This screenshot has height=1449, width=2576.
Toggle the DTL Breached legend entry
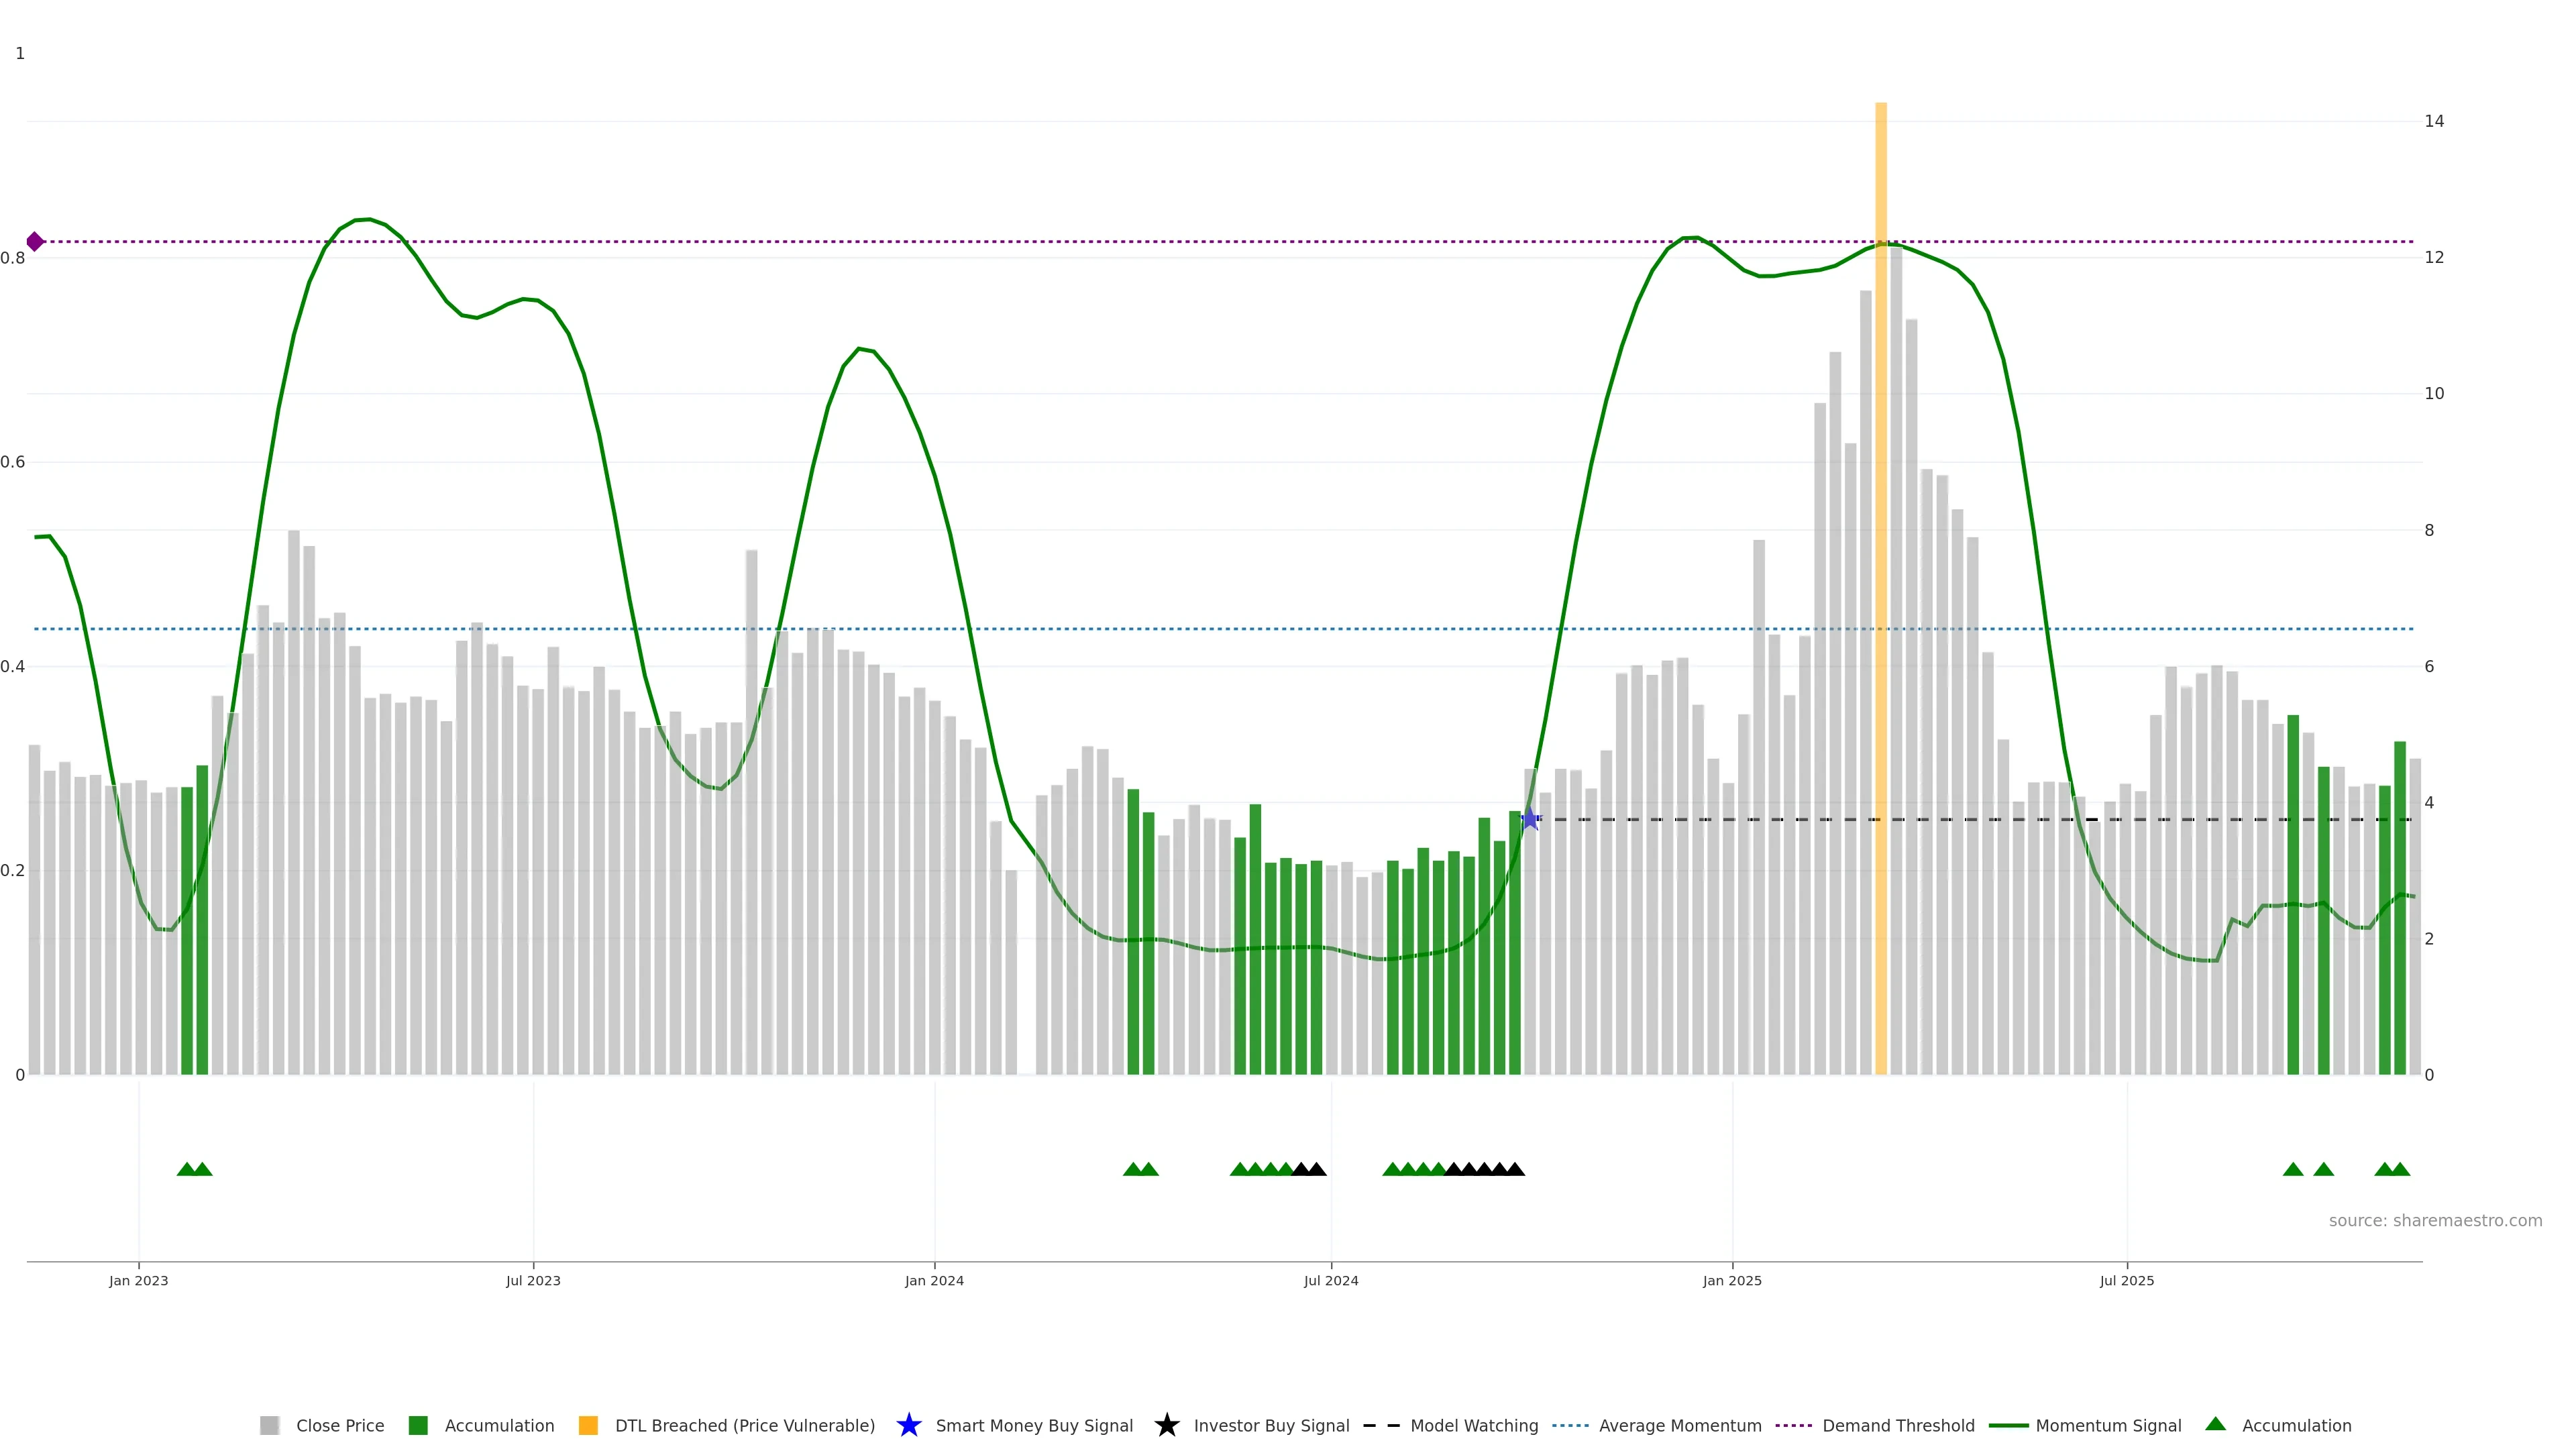tap(744, 1425)
